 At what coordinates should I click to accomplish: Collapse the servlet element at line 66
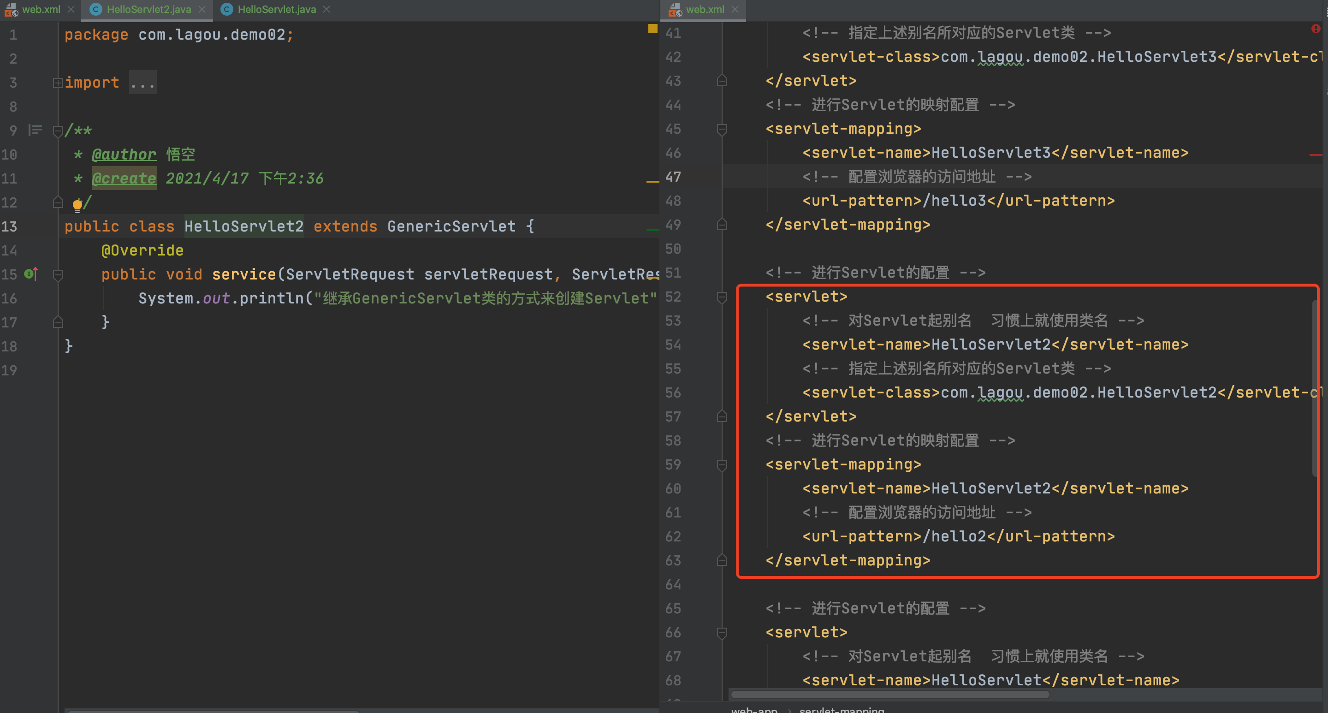pos(722,633)
